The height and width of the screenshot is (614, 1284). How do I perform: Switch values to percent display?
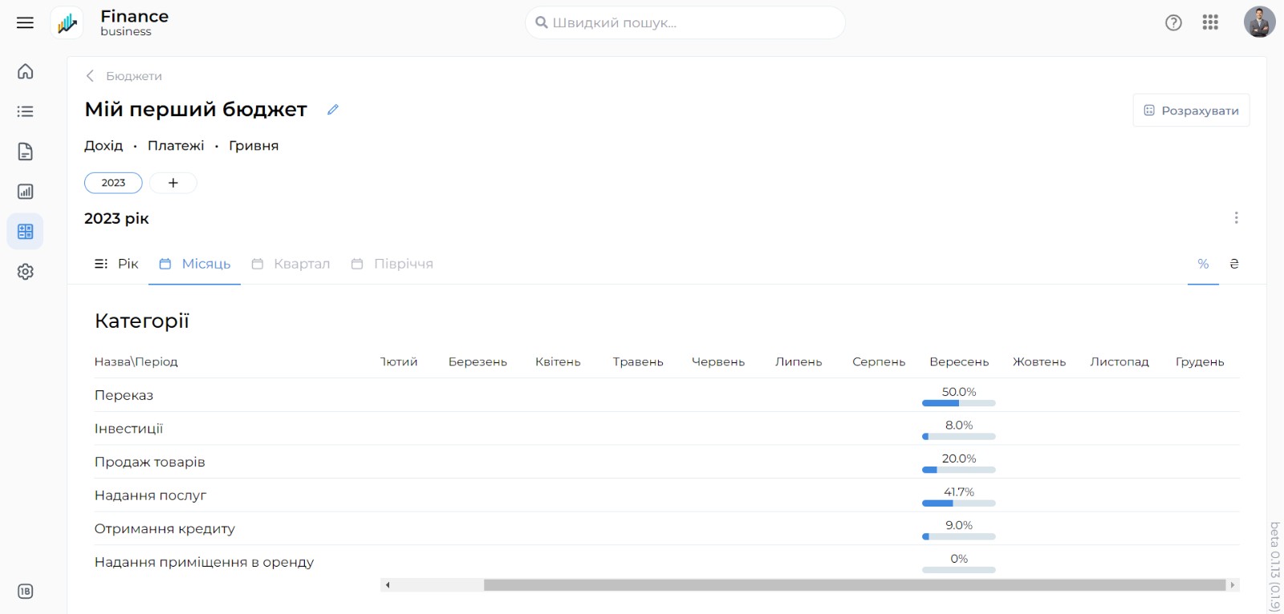[1203, 264]
